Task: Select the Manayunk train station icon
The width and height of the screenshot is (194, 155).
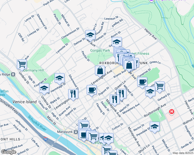Action: click(x=76, y=132)
